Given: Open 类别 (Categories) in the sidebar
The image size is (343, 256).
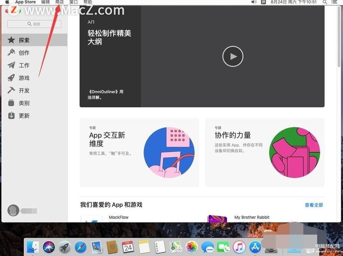Looking at the screenshot, I should (24, 103).
